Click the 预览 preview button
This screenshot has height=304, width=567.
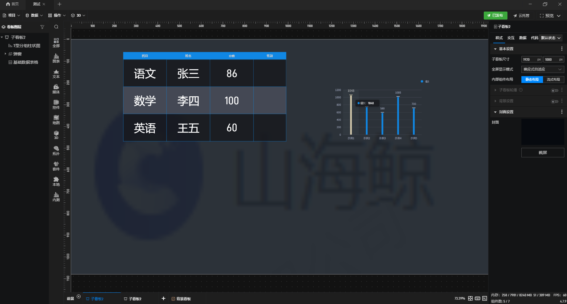click(547, 16)
